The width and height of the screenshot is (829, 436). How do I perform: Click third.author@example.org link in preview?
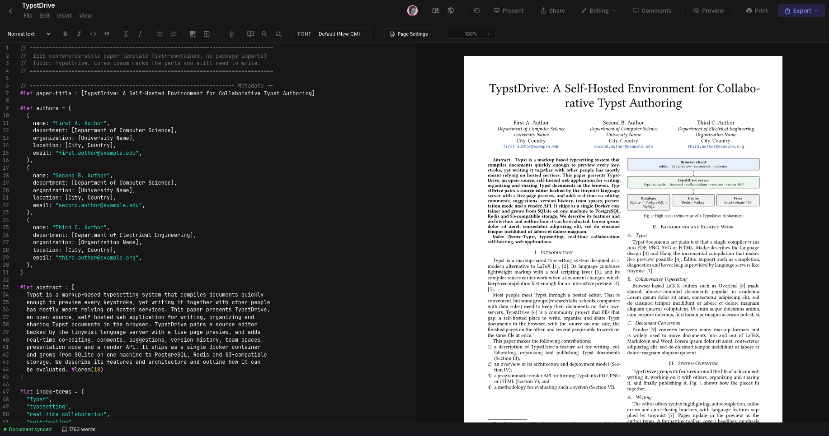pos(716,147)
